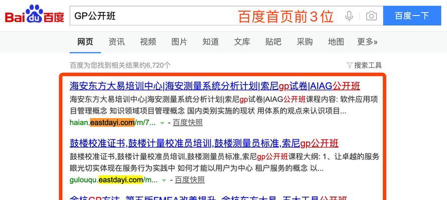
Task: Open 搜索工具 filter options
Action: [x=364, y=65]
